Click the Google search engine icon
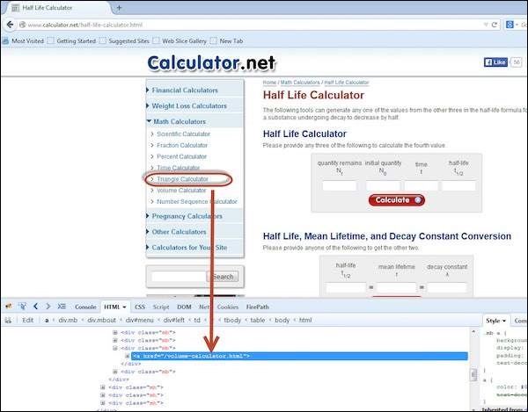528x412 pixels. click(x=510, y=25)
